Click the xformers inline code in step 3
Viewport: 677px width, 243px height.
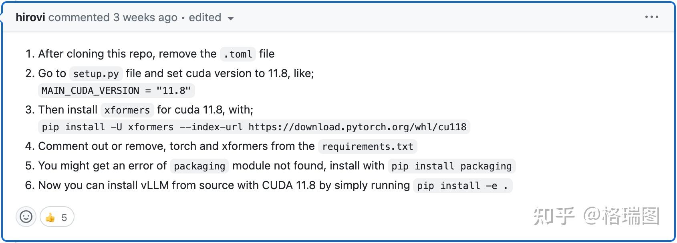point(127,110)
